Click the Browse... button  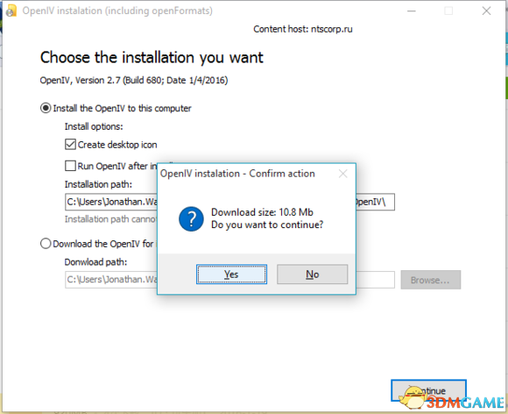tap(431, 280)
